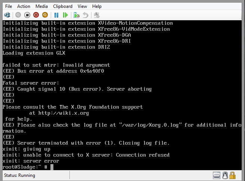The height and width of the screenshot is (181, 245).
Task: Open the Help menu
Action: [x=97, y=6]
